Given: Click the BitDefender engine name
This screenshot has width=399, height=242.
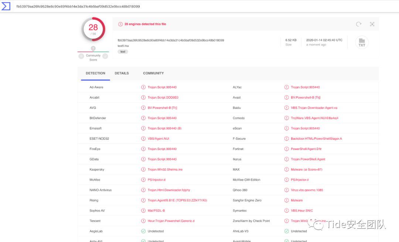Looking at the screenshot, I should (98, 118).
